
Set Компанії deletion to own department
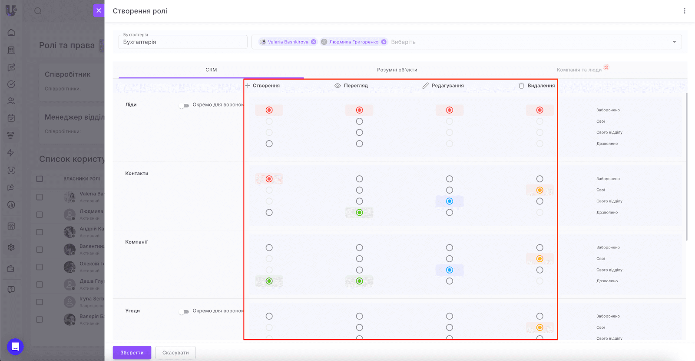point(539,270)
